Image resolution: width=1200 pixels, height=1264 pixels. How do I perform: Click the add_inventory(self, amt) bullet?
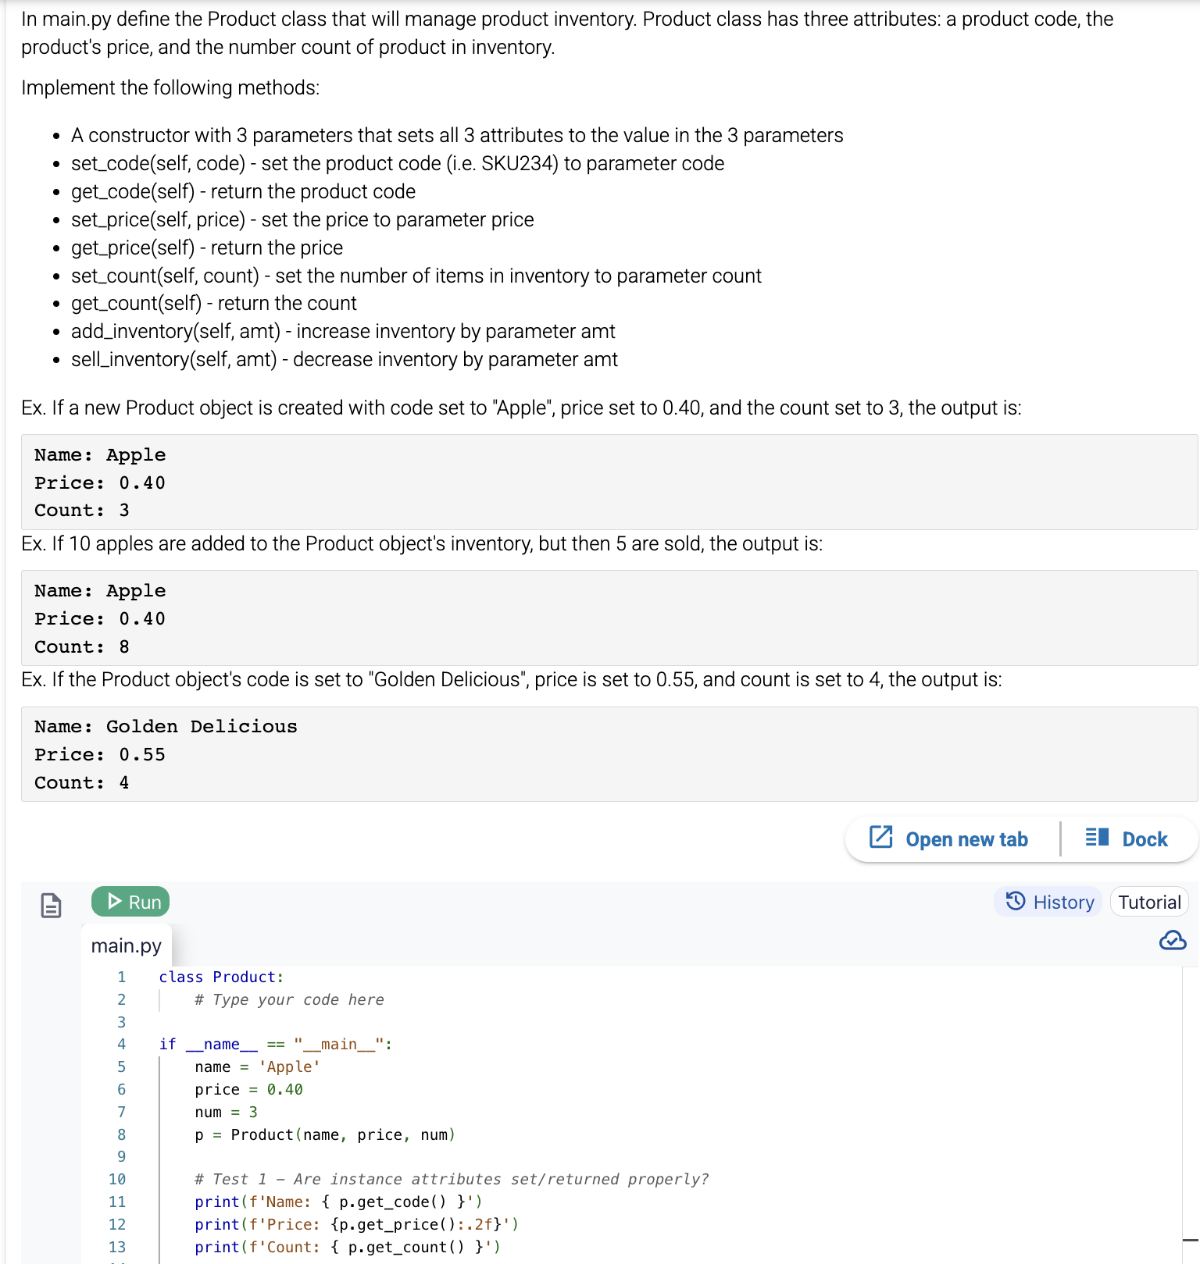click(343, 331)
